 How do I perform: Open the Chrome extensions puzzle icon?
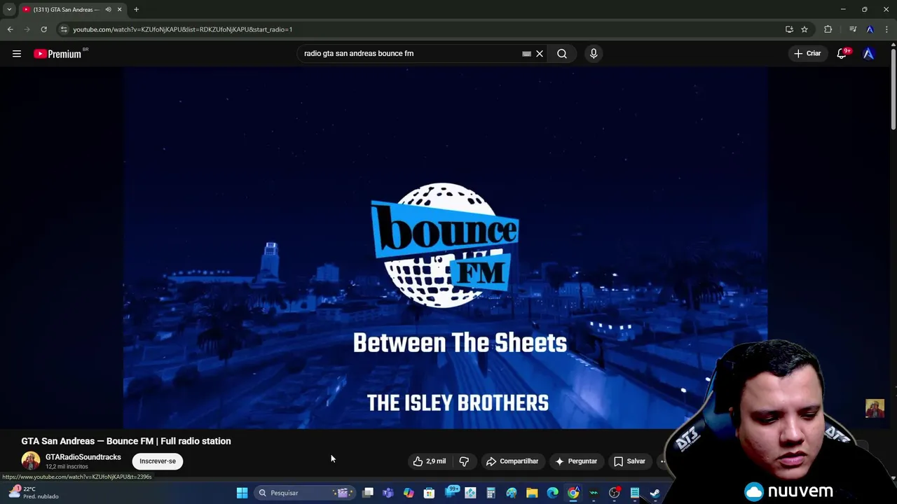(828, 29)
